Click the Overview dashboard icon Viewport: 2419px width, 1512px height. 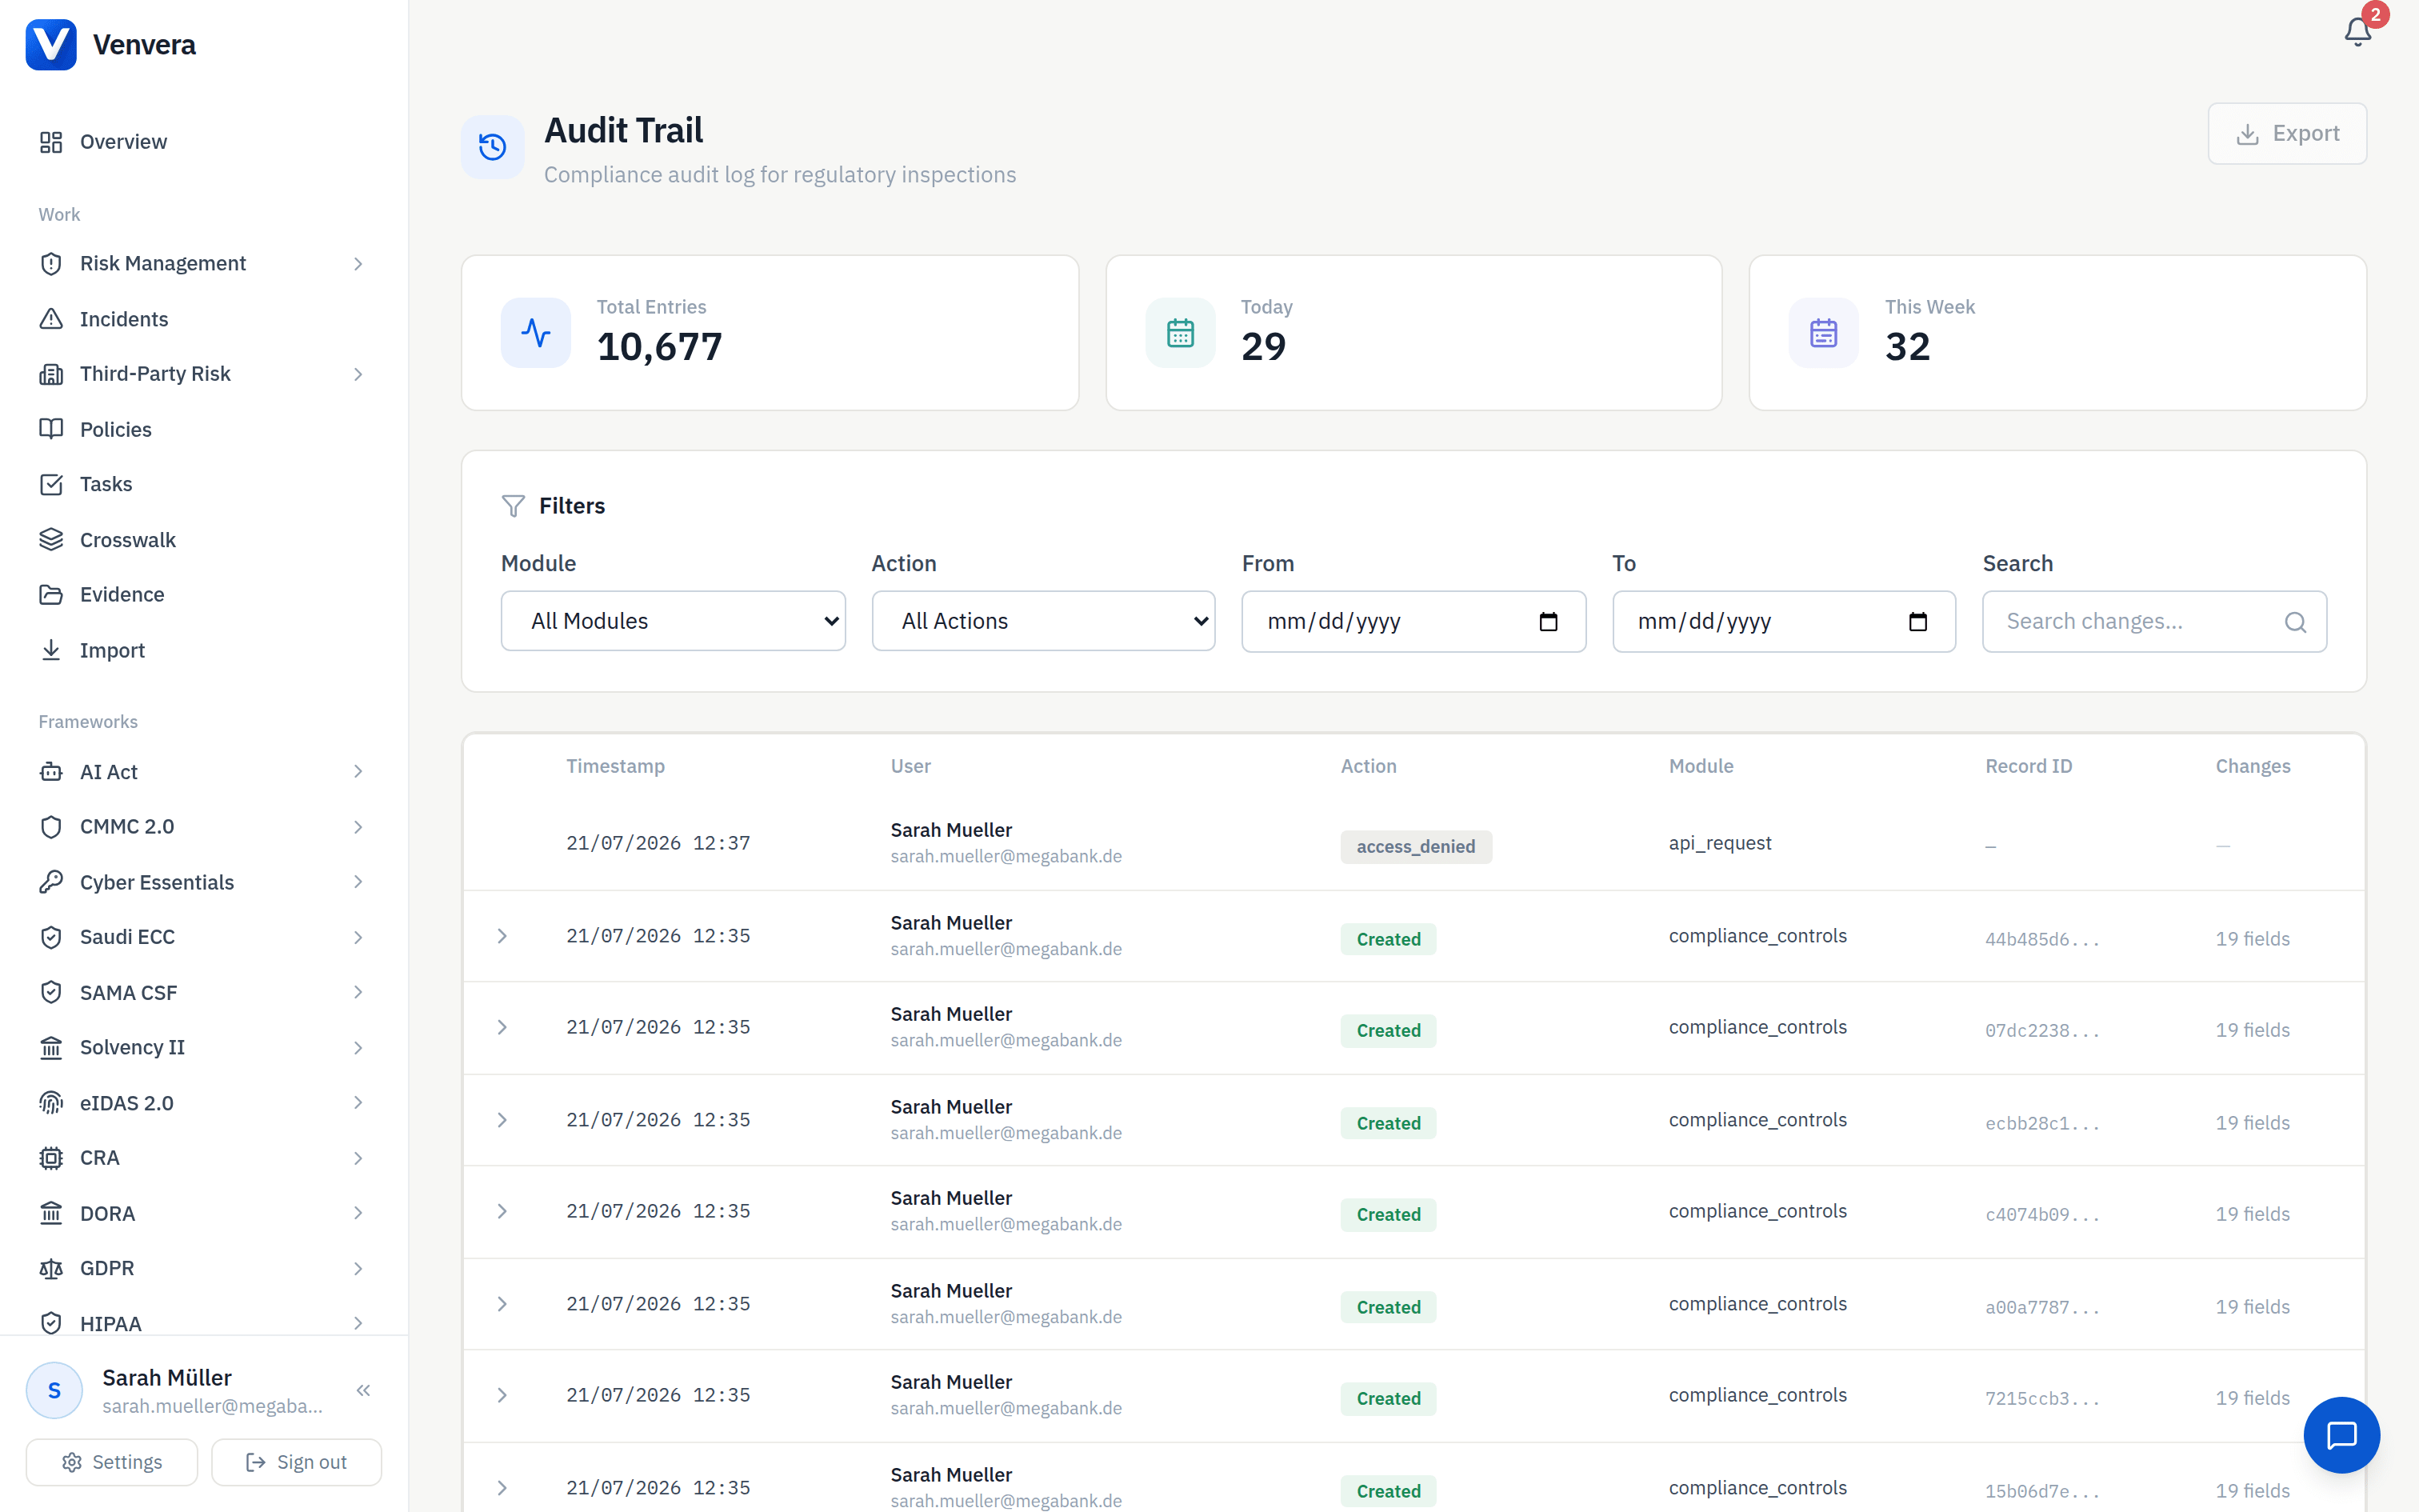click(51, 142)
